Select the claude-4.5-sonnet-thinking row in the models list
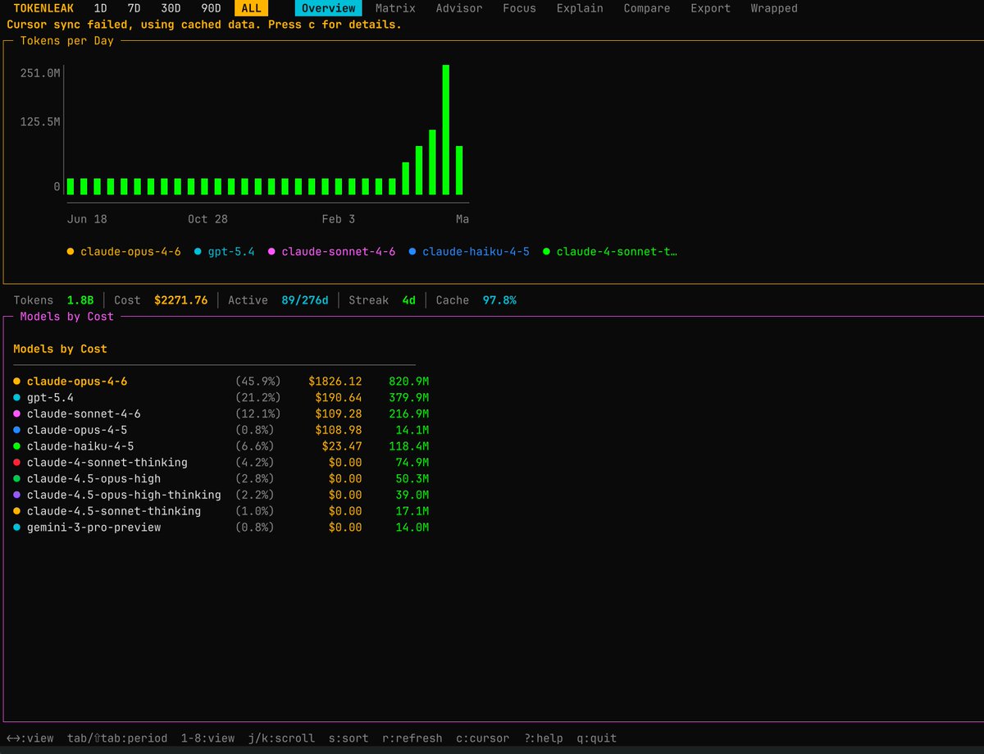 [221, 511]
